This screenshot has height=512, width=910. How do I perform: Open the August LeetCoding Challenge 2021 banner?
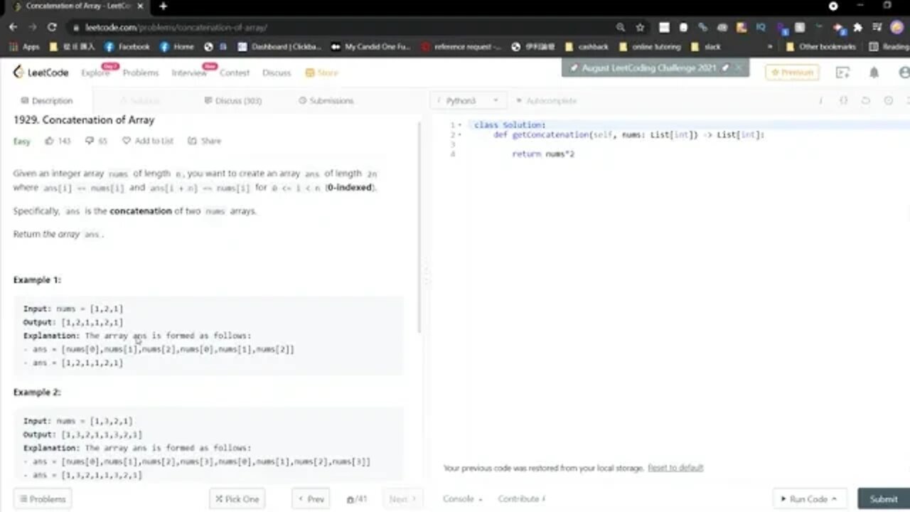649,68
